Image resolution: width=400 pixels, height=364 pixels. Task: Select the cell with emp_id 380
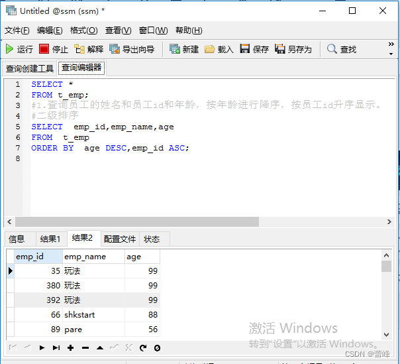[38, 285]
